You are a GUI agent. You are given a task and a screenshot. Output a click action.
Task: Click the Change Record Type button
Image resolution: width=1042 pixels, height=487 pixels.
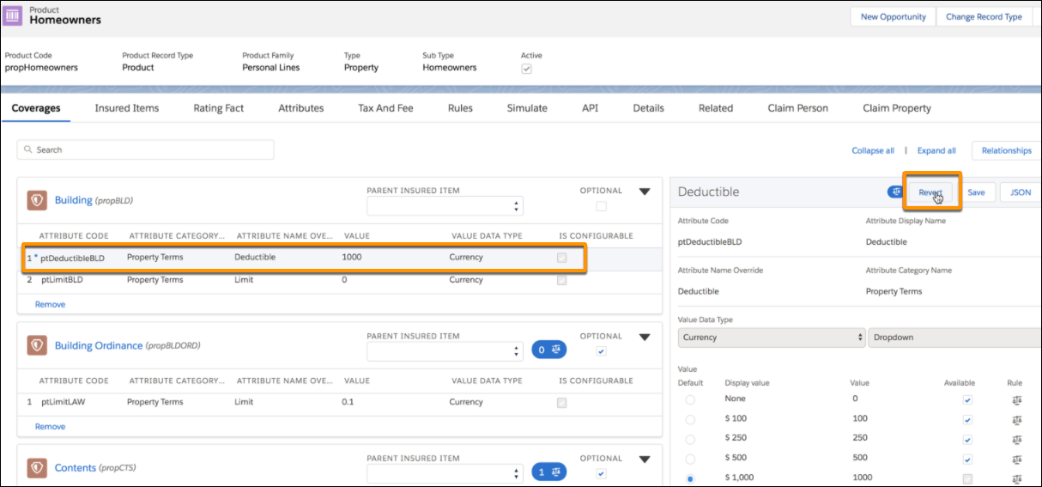[984, 16]
